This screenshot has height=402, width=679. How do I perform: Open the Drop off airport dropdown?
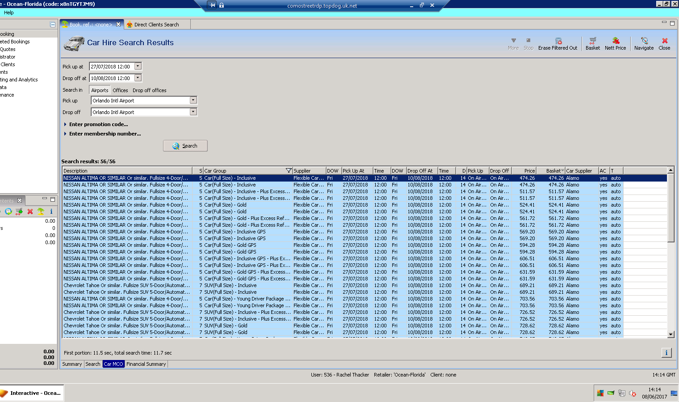tap(193, 112)
